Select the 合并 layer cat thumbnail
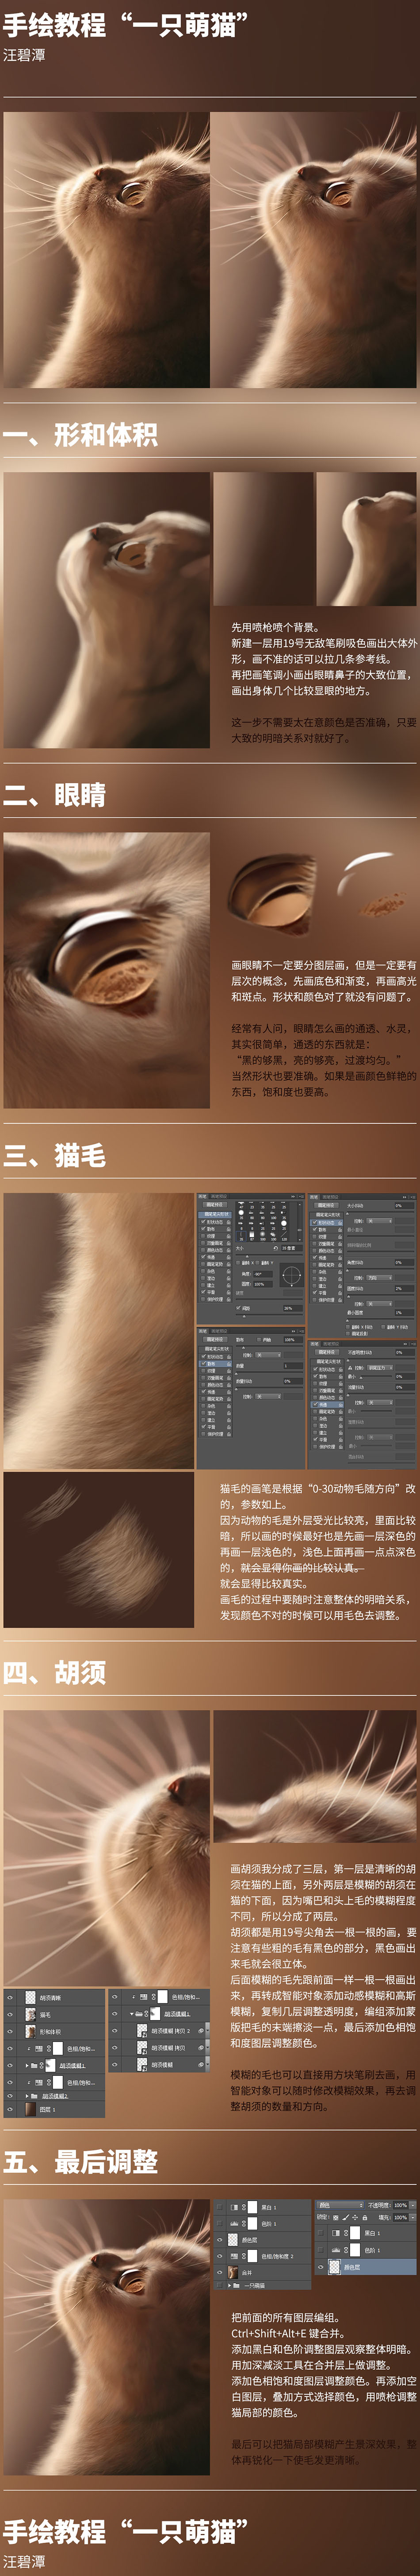420x2576 pixels. coord(233,2273)
